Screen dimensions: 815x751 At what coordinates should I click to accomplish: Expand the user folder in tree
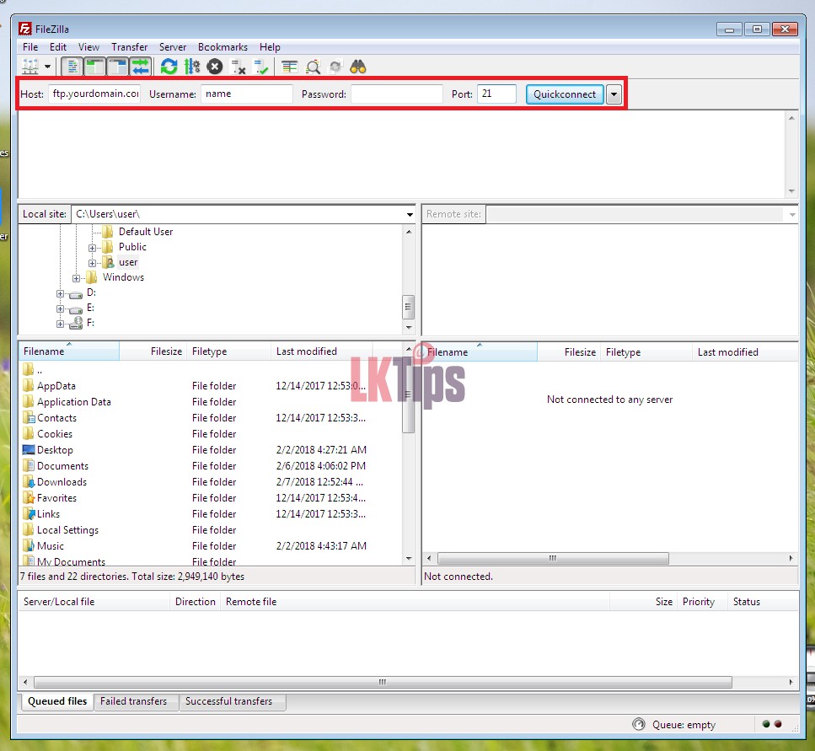click(92, 263)
